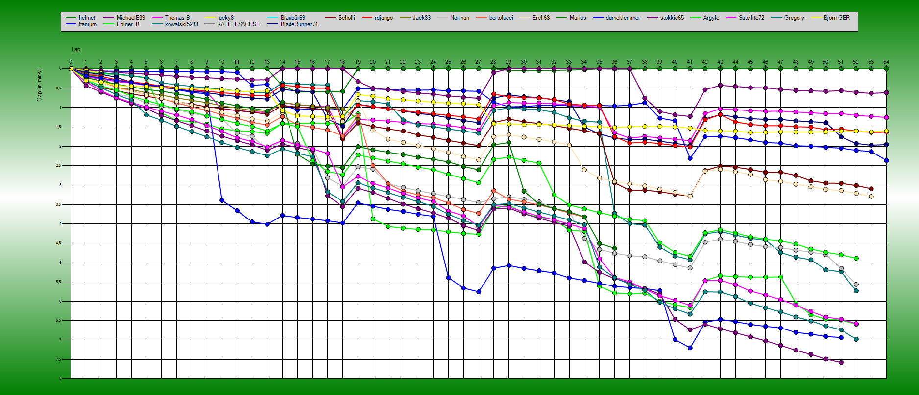Click Blaubär69 cyan legend line
This screenshot has height=395, width=919.
coord(273,18)
